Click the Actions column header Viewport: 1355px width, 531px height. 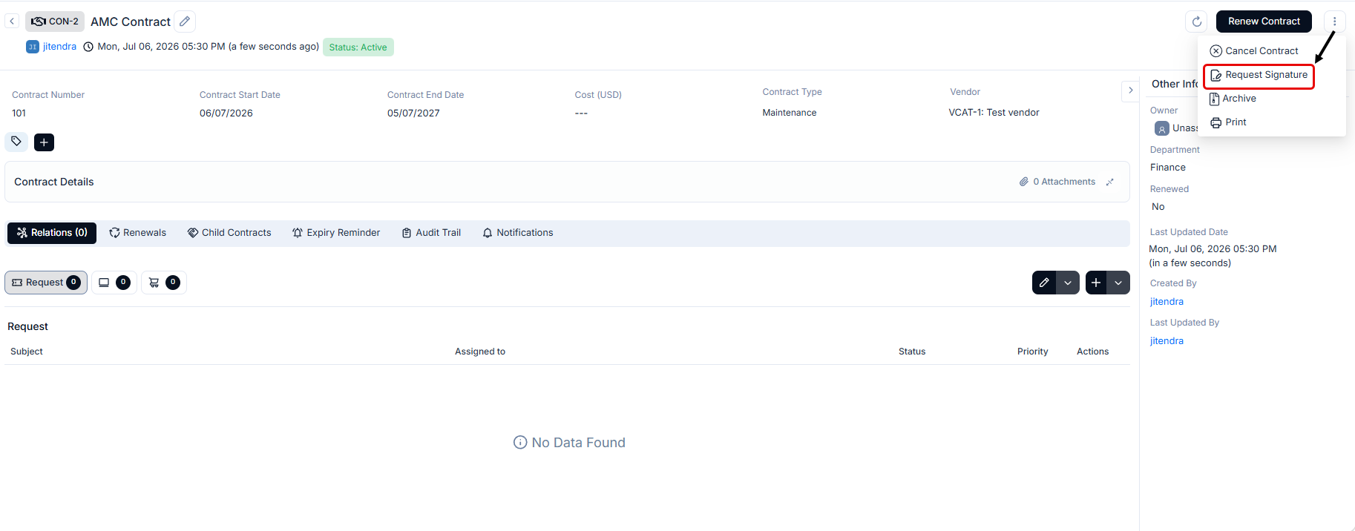pos(1093,352)
